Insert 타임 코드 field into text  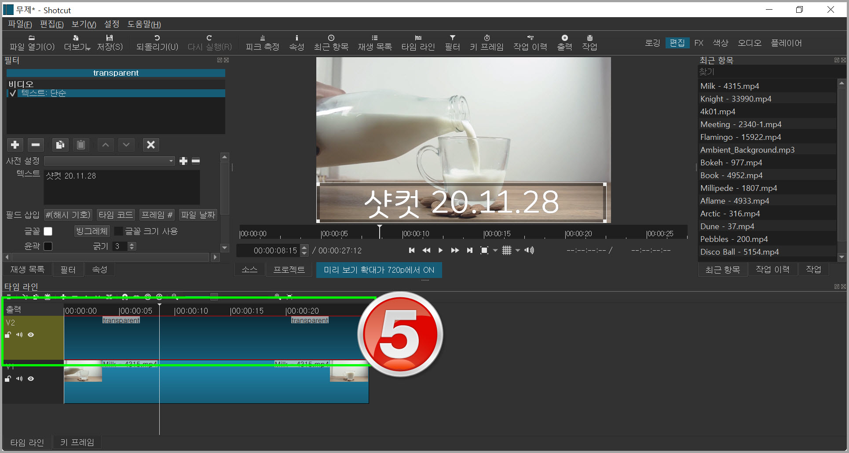(x=116, y=215)
